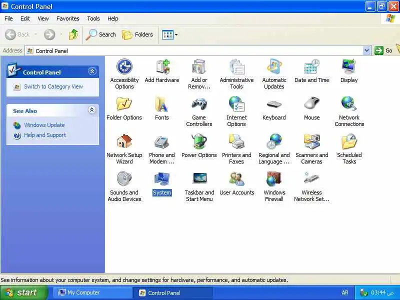Collapse the See Also section
Viewport: 400px width, 300px height.
click(92, 109)
